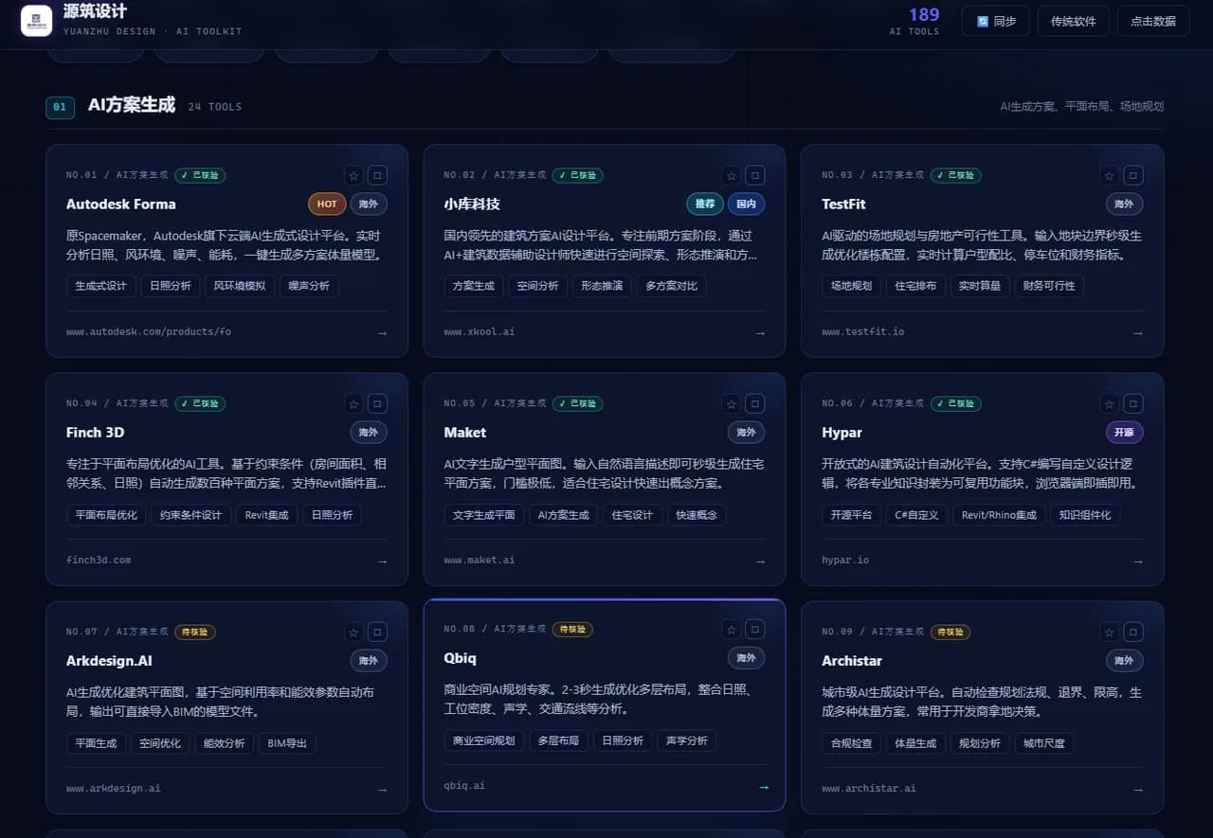
Task: Click the 合规检查 tag
Action: coord(851,743)
